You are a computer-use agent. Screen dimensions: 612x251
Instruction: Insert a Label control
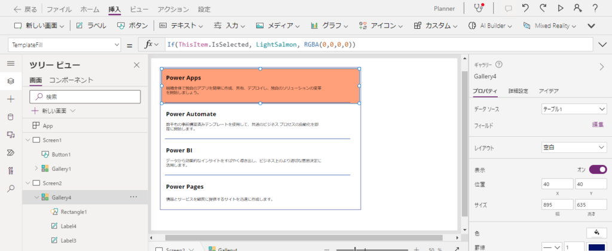[x=91, y=26]
